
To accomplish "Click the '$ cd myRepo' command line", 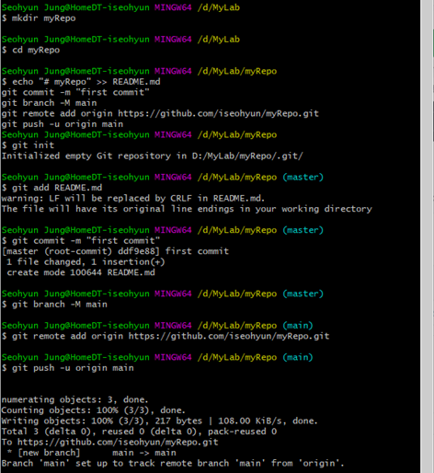I will (30, 50).
